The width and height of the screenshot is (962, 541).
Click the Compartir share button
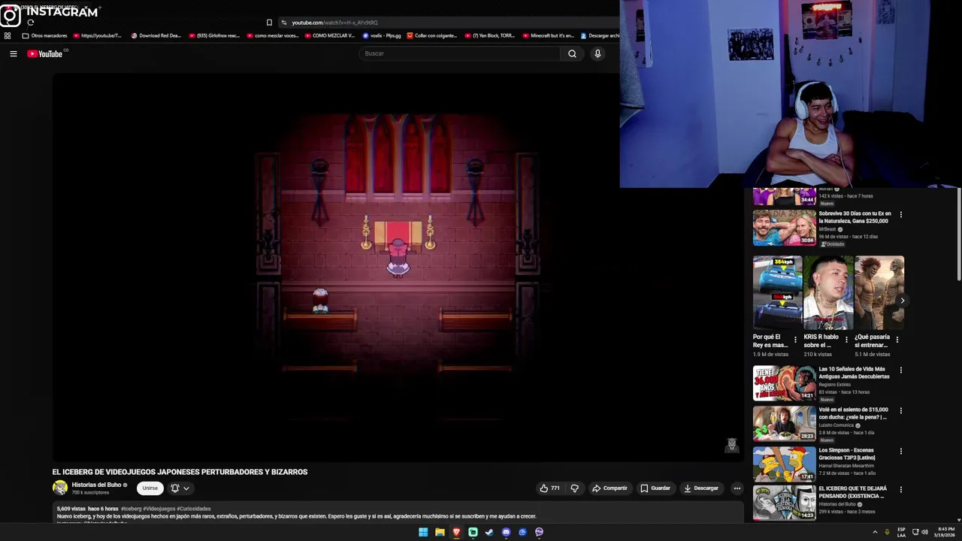610,488
